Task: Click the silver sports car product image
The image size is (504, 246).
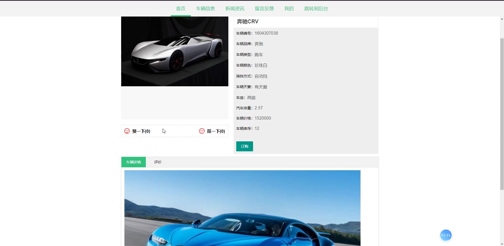Action: click(175, 51)
